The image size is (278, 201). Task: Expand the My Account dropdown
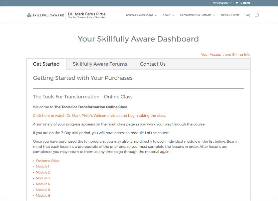click(222, 3)
